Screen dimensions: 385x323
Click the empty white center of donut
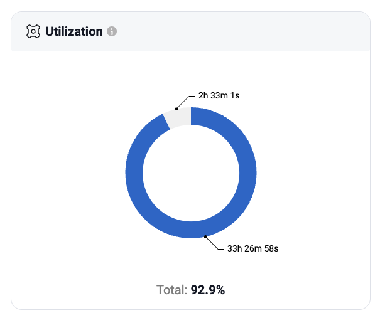tap(191, 173)
